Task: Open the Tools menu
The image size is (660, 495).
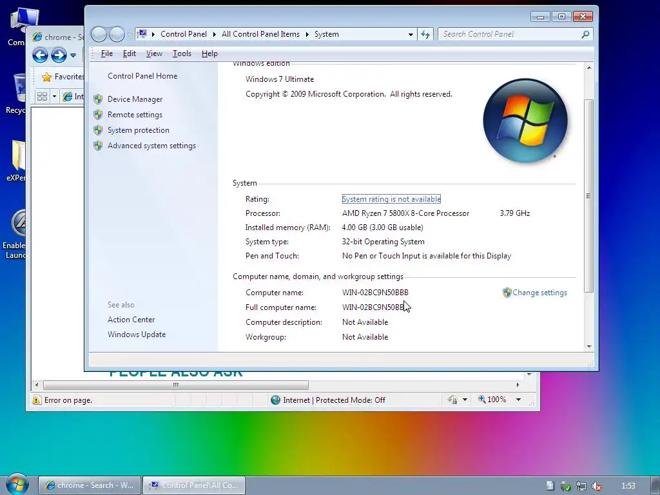Action: click(182, 53)
